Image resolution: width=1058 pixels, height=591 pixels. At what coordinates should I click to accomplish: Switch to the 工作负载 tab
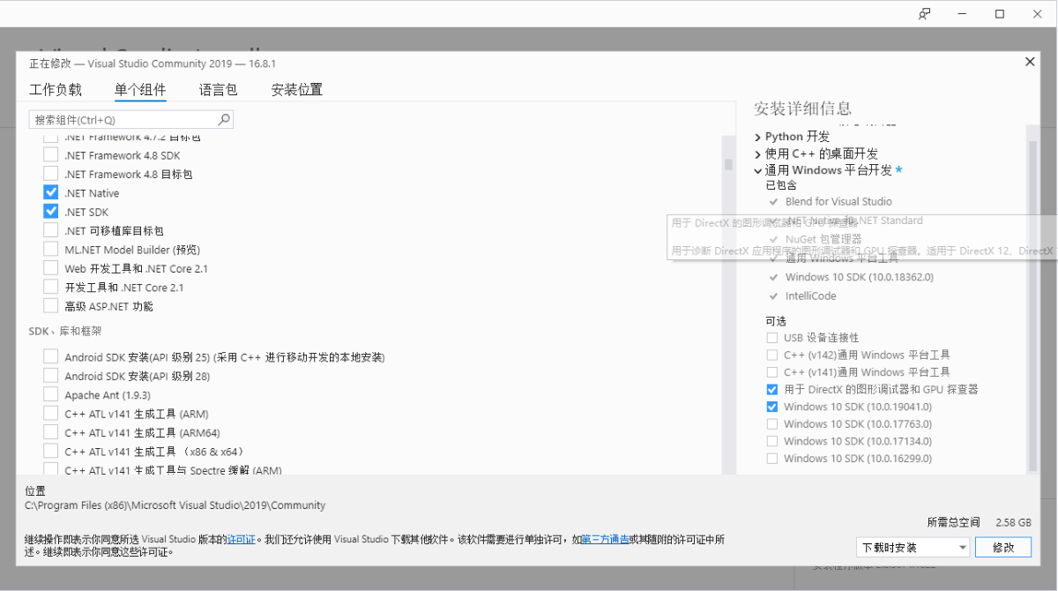pos(56,89)
